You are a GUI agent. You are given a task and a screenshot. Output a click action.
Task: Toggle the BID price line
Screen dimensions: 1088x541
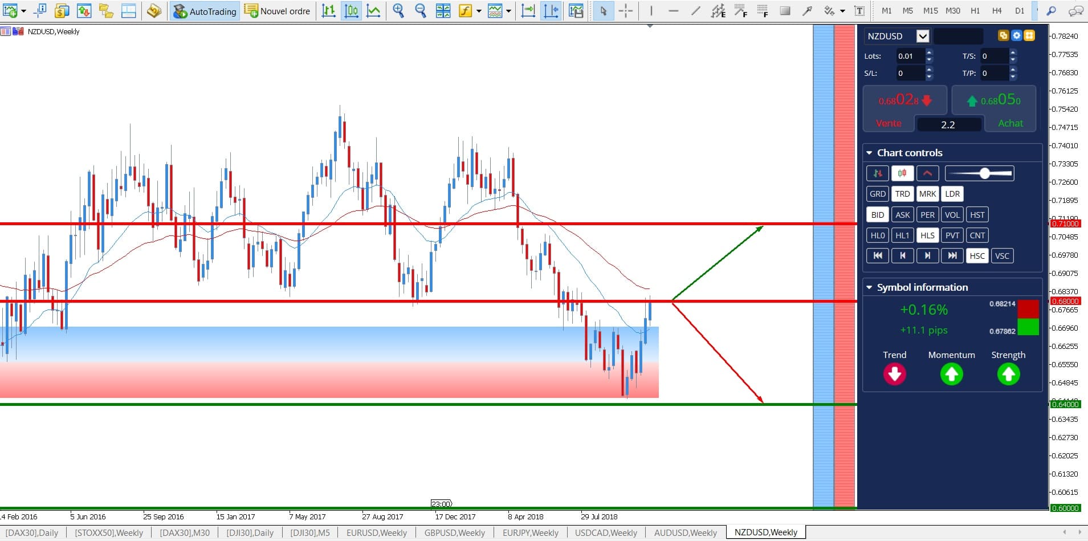point(878,215)
